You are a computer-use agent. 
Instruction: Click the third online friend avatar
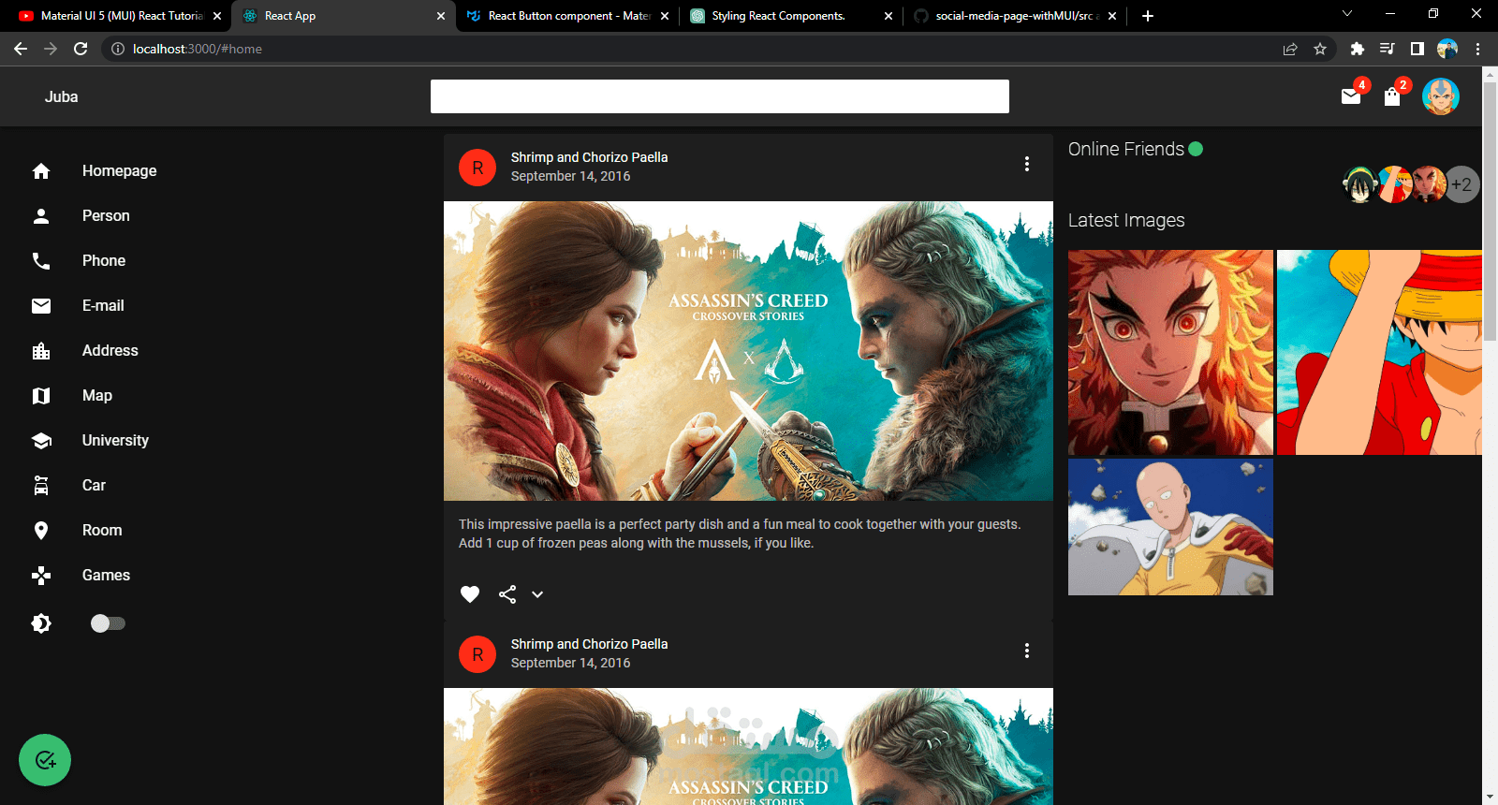coord(1429,184)
